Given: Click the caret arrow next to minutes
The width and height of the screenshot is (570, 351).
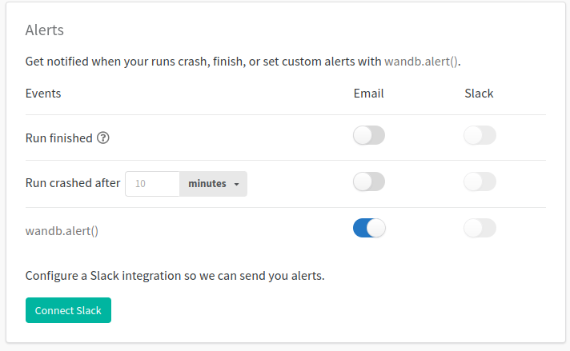Looking at the screenshot, I should tap(237, 185).
